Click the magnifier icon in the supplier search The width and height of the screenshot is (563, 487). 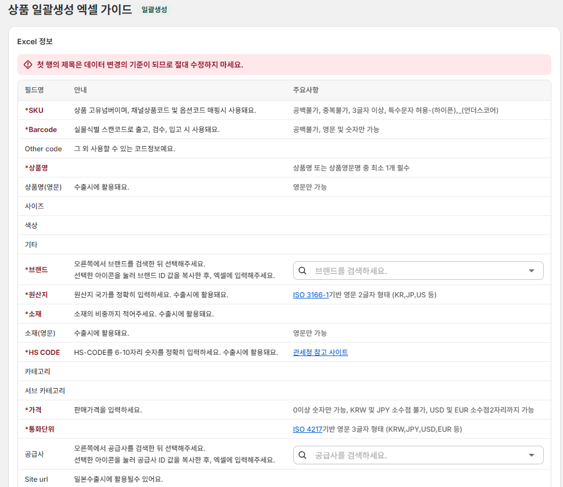point(302,455)
